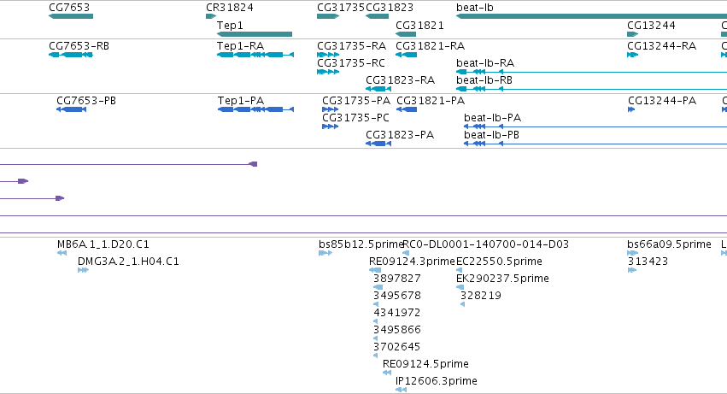Select protein CG31735-PA
The width and height of the screenshot is (727, 394).
tap(356, 101)
